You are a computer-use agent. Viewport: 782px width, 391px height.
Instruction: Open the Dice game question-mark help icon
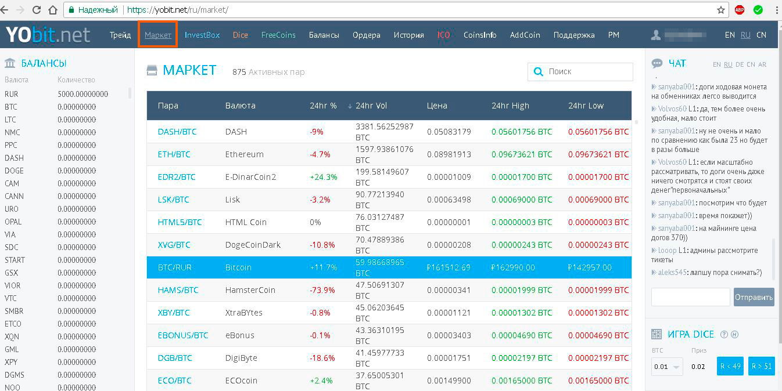(x=724, y=334)
